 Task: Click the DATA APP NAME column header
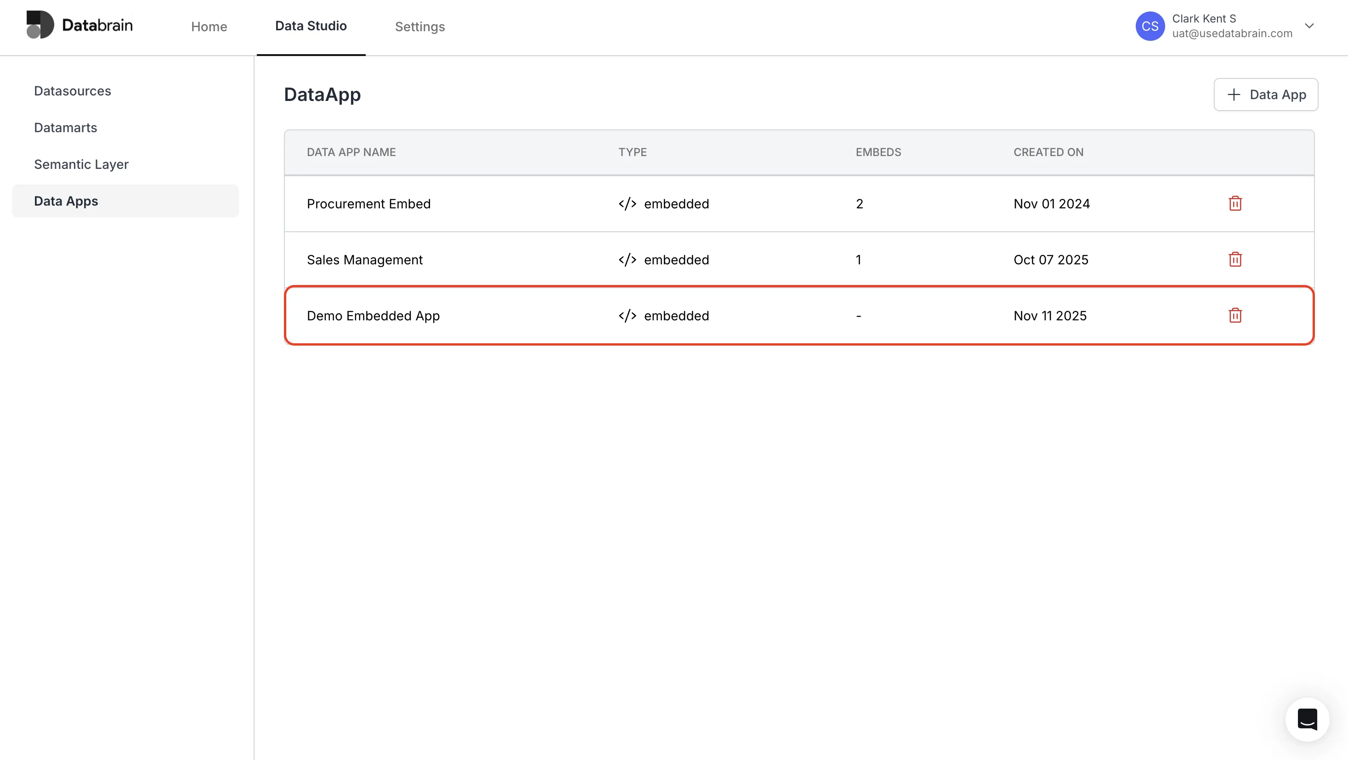(351, 152)
